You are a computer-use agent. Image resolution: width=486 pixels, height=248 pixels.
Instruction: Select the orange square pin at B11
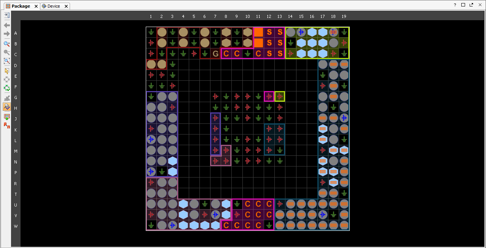pos(258,43)
